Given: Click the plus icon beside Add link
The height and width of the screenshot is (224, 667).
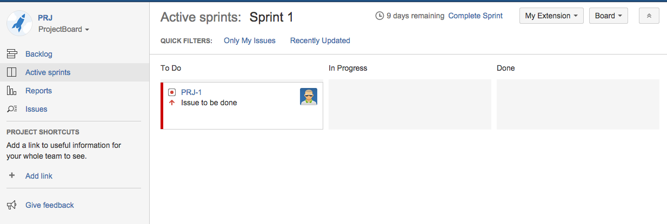Looking at the screenshot, I should (x=12, y=175).
